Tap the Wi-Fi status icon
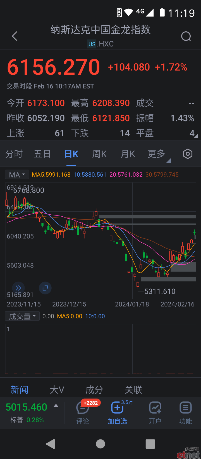 click(129, 12)
